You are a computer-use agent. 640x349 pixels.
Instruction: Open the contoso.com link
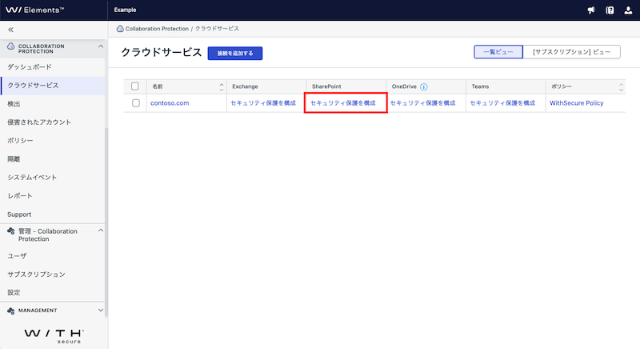tap(170, 103)
